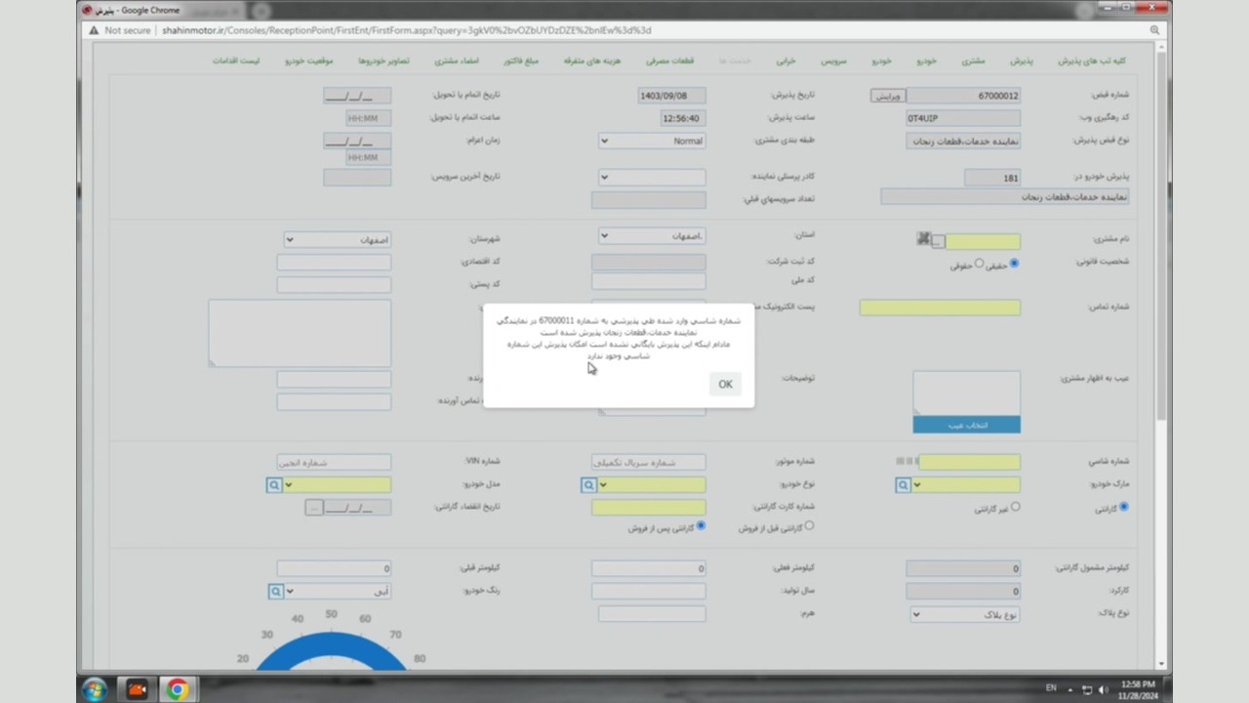This screenshot has width=1249, height=703.
Task: Choose گارانتی قبل از فروش option
Action: 809,526
